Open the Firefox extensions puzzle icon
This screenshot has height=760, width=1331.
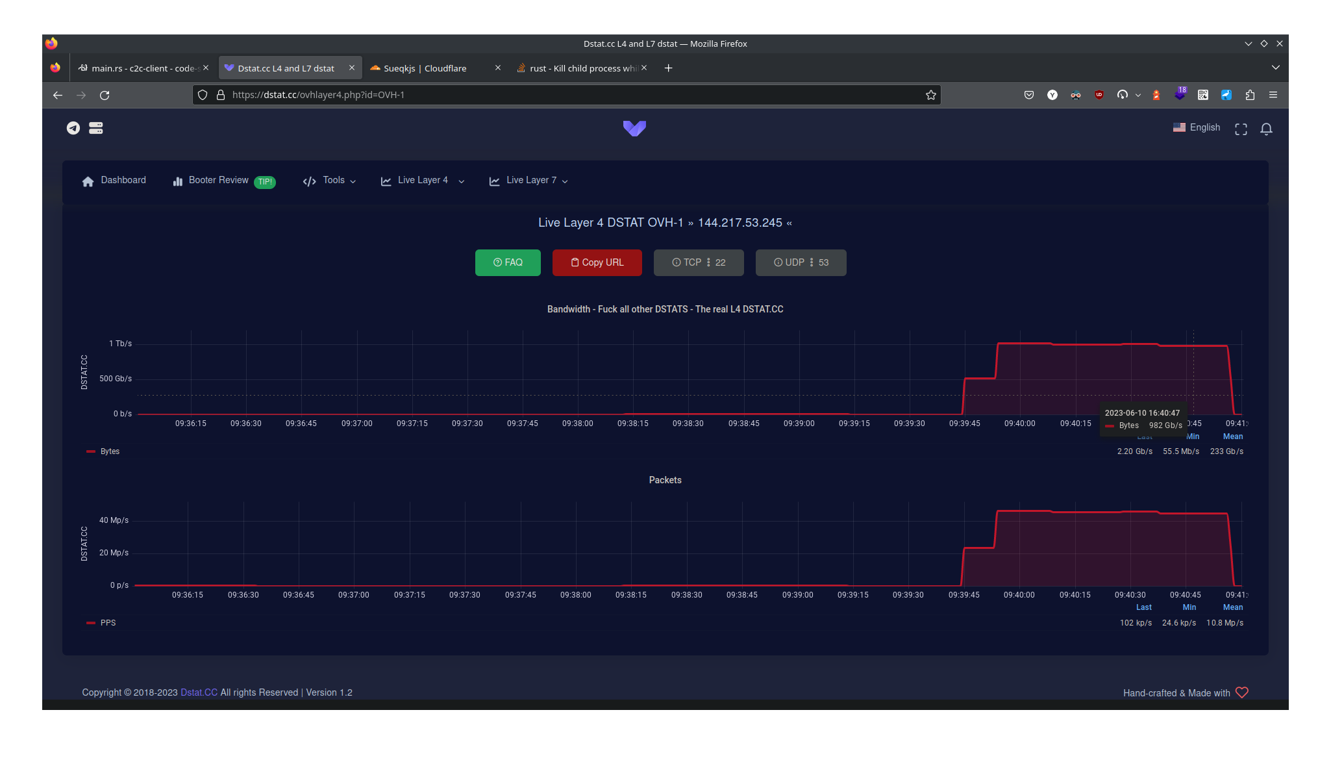(x=1250, y=95)
